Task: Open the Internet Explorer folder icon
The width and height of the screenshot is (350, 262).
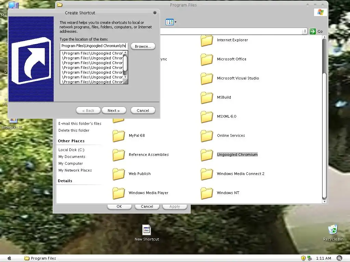Action: pyautogui.click(x=207, y=41)
